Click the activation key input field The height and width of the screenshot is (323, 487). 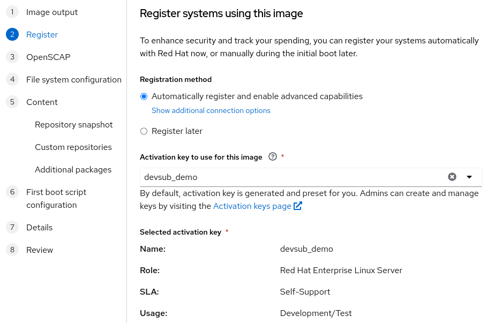coord(289,177)
